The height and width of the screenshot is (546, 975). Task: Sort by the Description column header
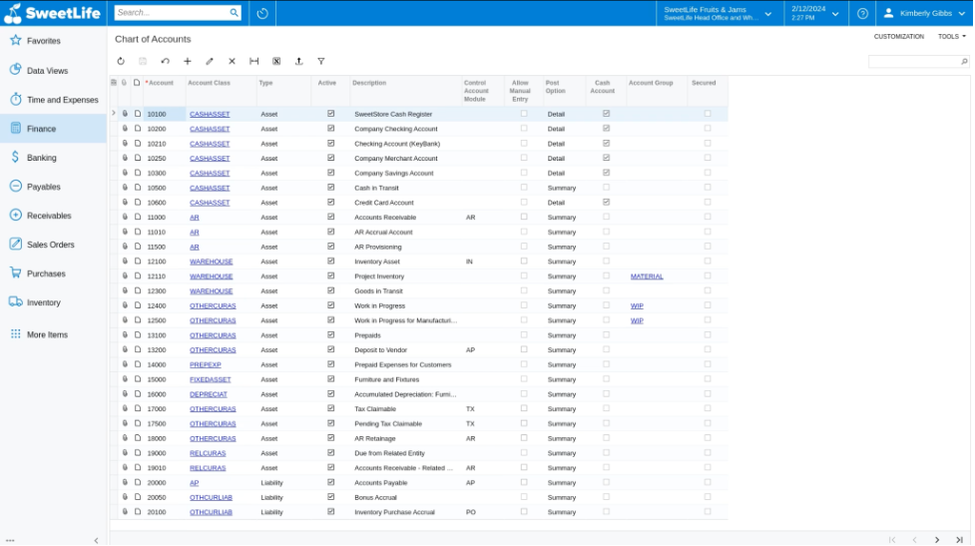369,83
